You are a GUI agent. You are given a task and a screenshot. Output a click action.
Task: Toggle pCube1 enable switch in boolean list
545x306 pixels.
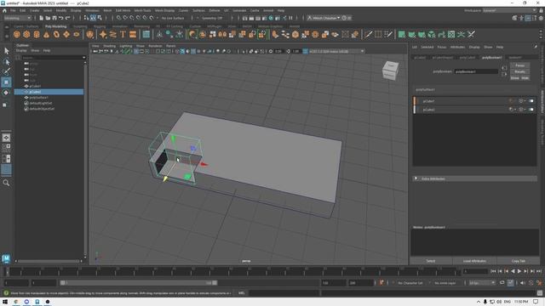(531, 101)
